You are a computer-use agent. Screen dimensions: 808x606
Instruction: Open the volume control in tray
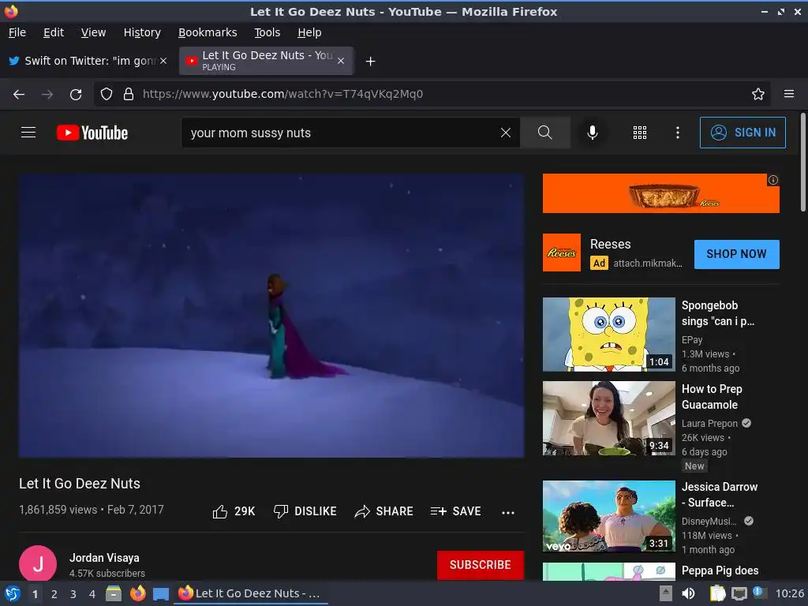[x=688, y=593]
